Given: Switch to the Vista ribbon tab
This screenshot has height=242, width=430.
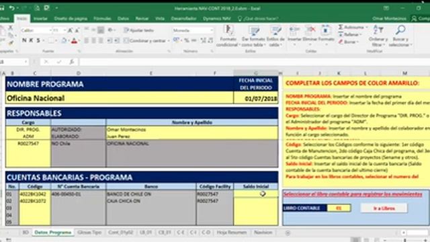Looking at the screenshot, I should point(160,18).
